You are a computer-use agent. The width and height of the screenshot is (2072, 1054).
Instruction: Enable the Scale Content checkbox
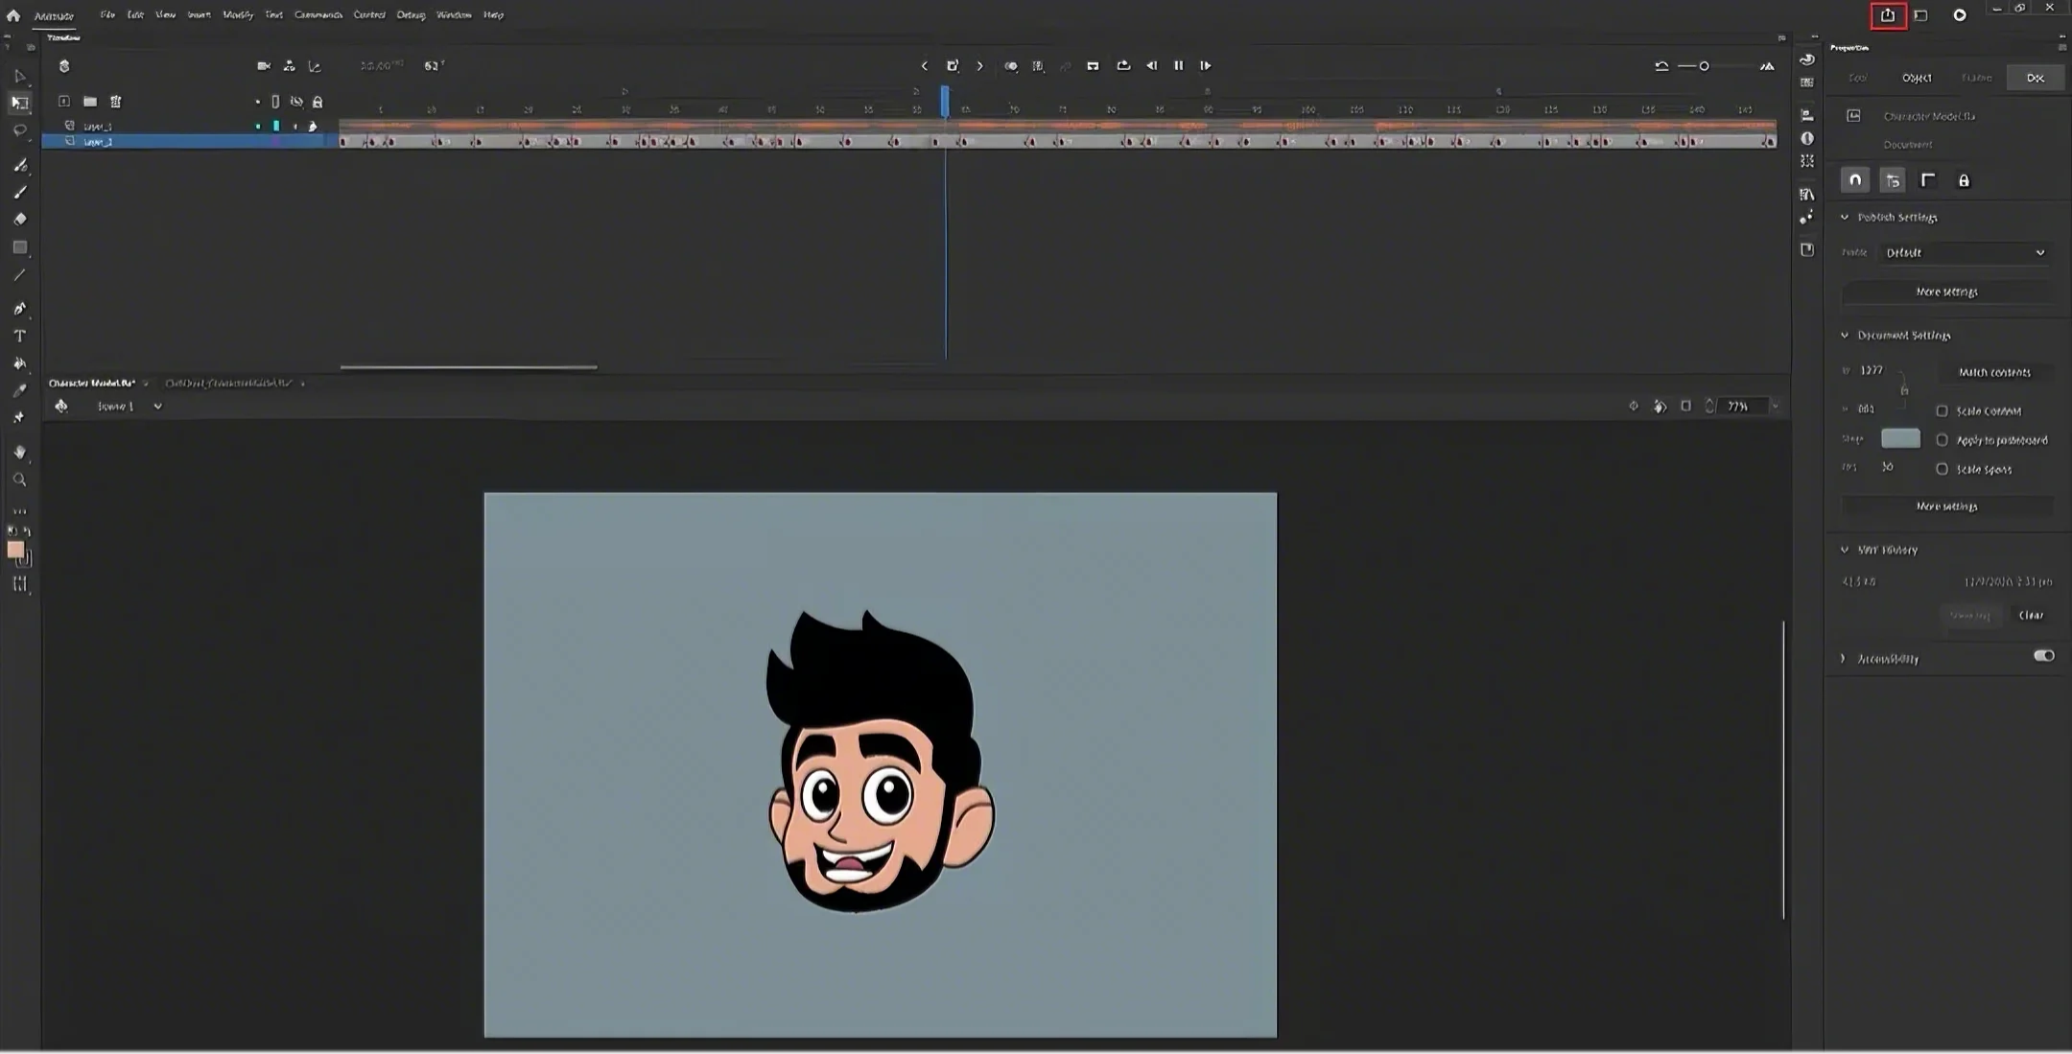(x=1942, y=410)
